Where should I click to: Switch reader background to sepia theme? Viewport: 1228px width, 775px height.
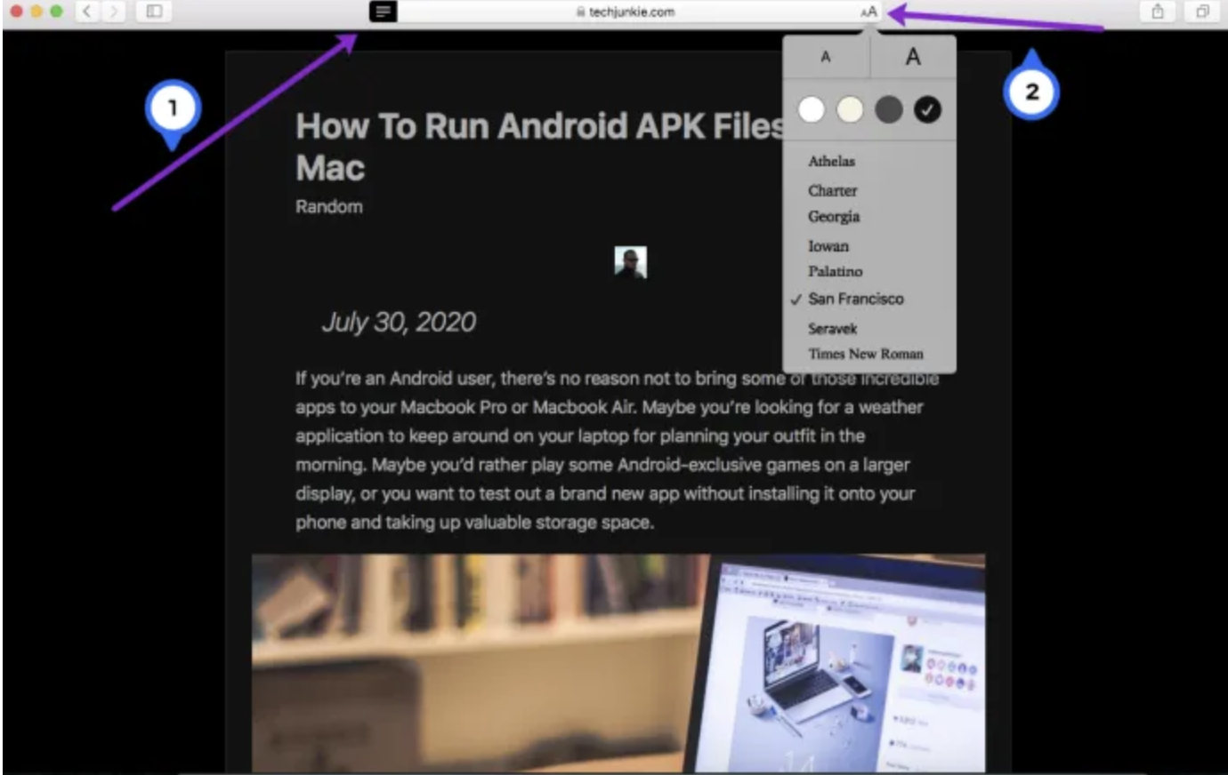pyautogui.click(x=850, y=108)
